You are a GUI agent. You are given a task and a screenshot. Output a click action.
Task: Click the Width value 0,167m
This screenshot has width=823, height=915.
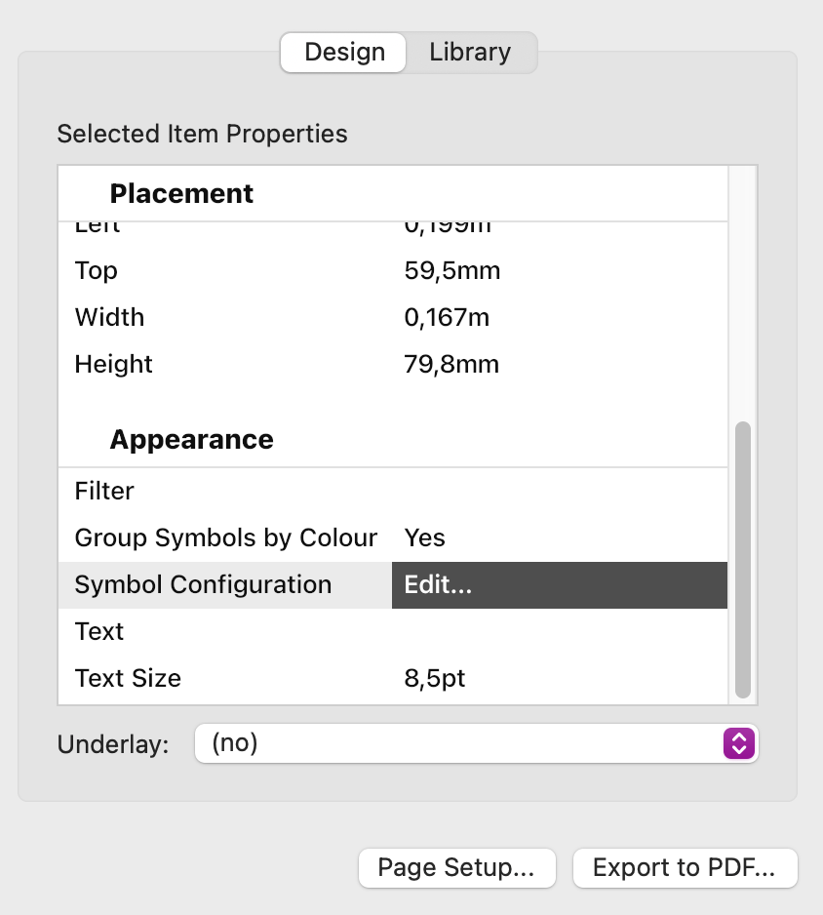(x=447, y=318)
